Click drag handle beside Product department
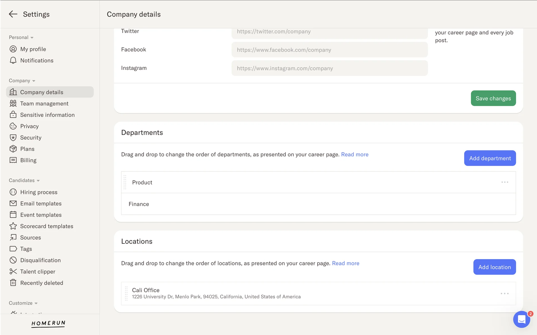The image size is (537, 335). coord(125,182)
